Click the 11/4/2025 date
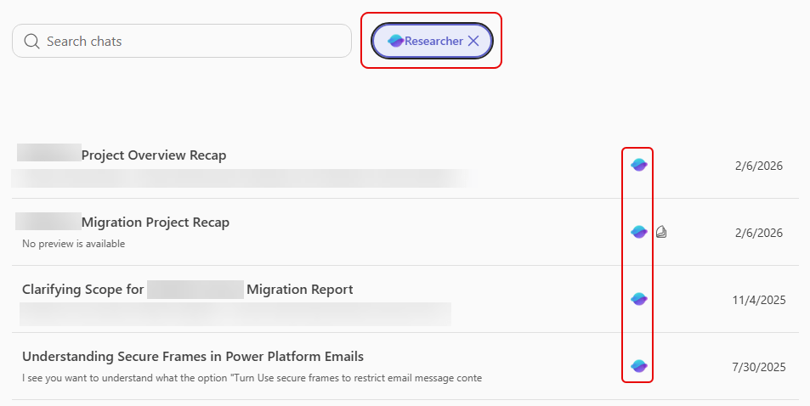This screenshot has width=810, height=406. pyautogui.click(x=760, y=300)
